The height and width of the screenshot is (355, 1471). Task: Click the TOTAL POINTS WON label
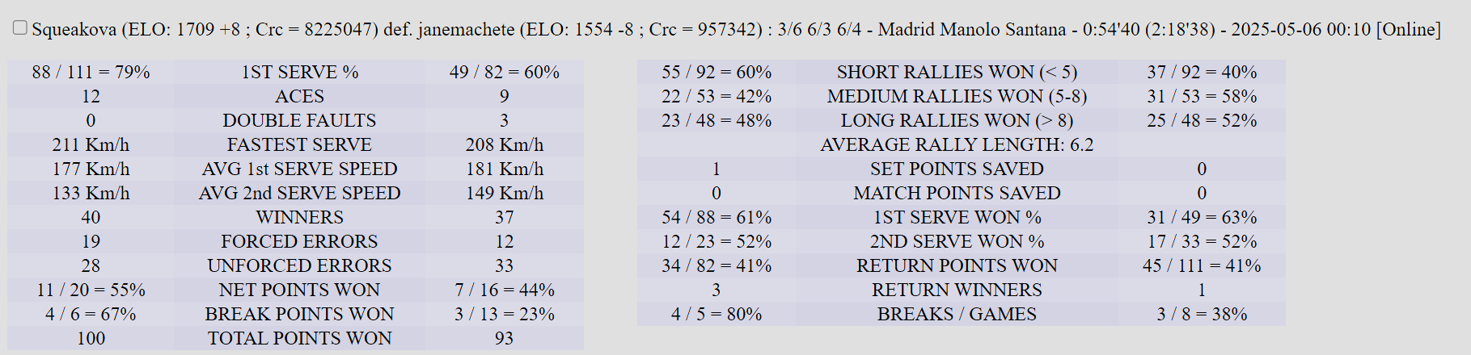[299, 339]
